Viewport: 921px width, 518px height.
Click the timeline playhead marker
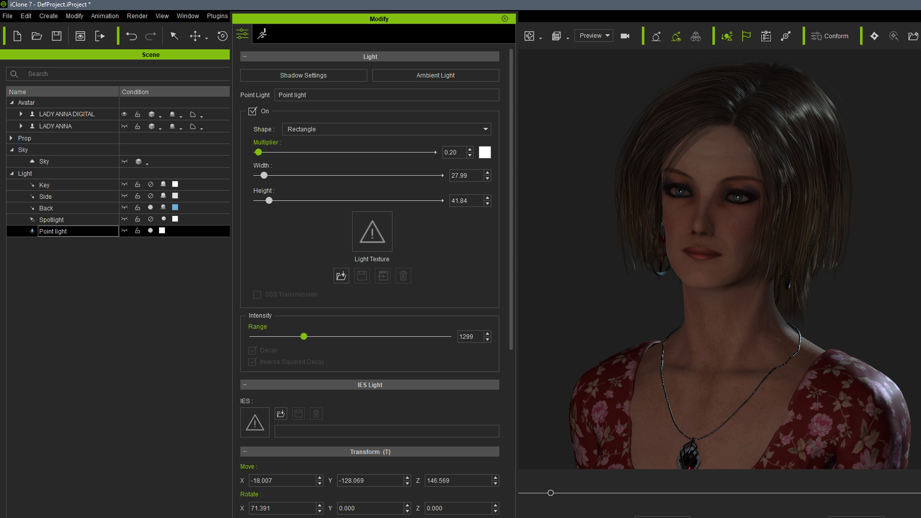tap(551, 493)
